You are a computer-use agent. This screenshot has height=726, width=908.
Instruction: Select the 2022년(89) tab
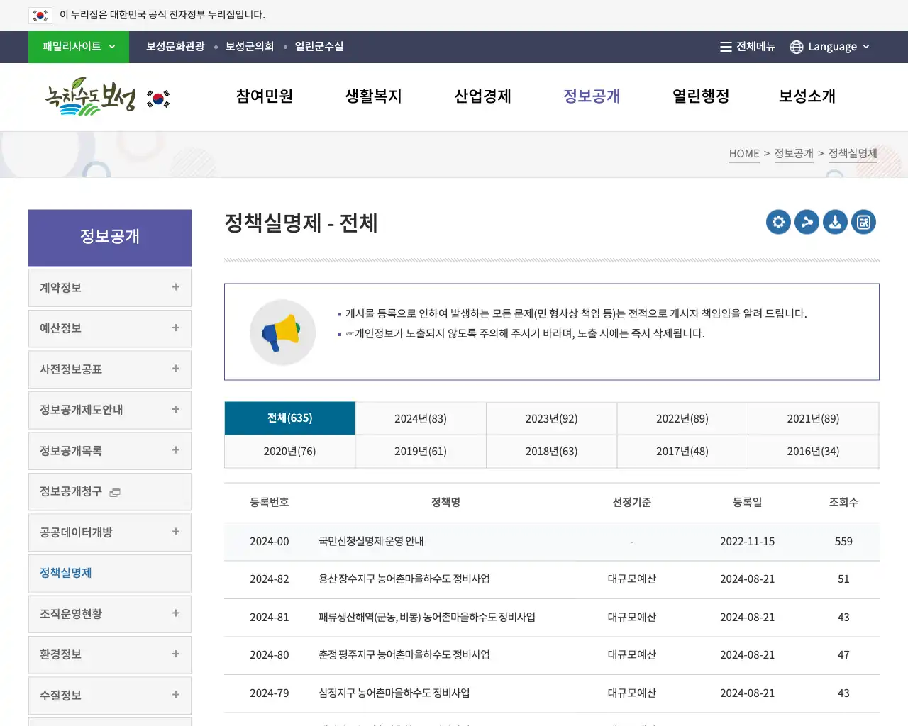point(682,418)
